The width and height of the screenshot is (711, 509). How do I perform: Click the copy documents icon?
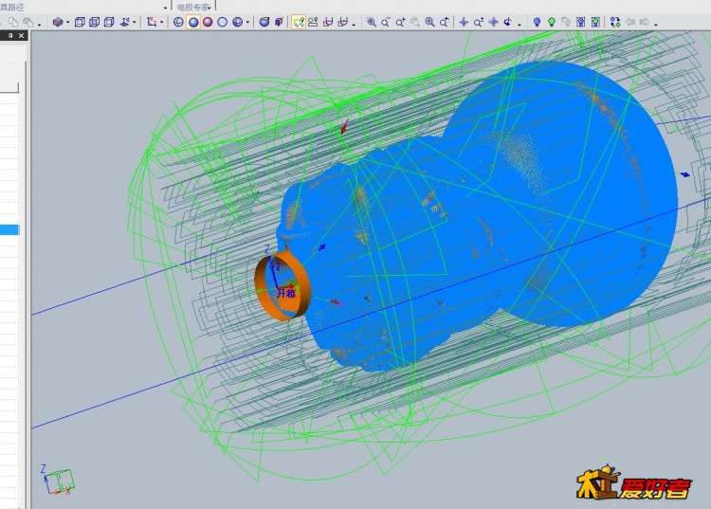coord(13,22)
